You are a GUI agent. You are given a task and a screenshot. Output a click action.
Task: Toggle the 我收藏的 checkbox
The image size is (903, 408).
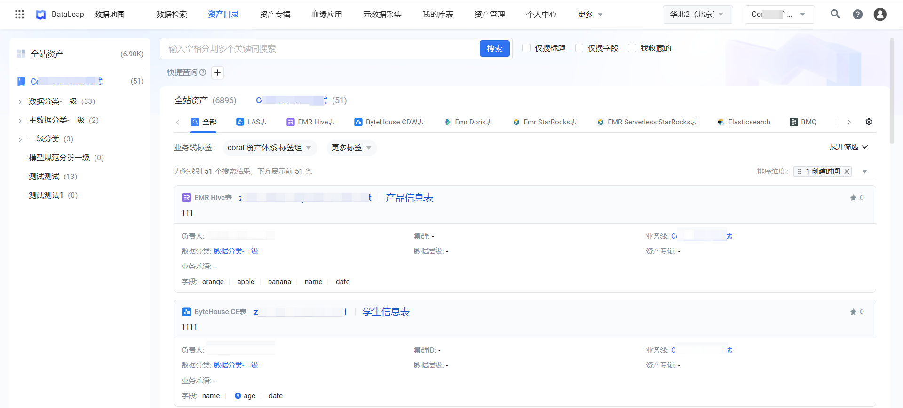(x=632, y=48)
